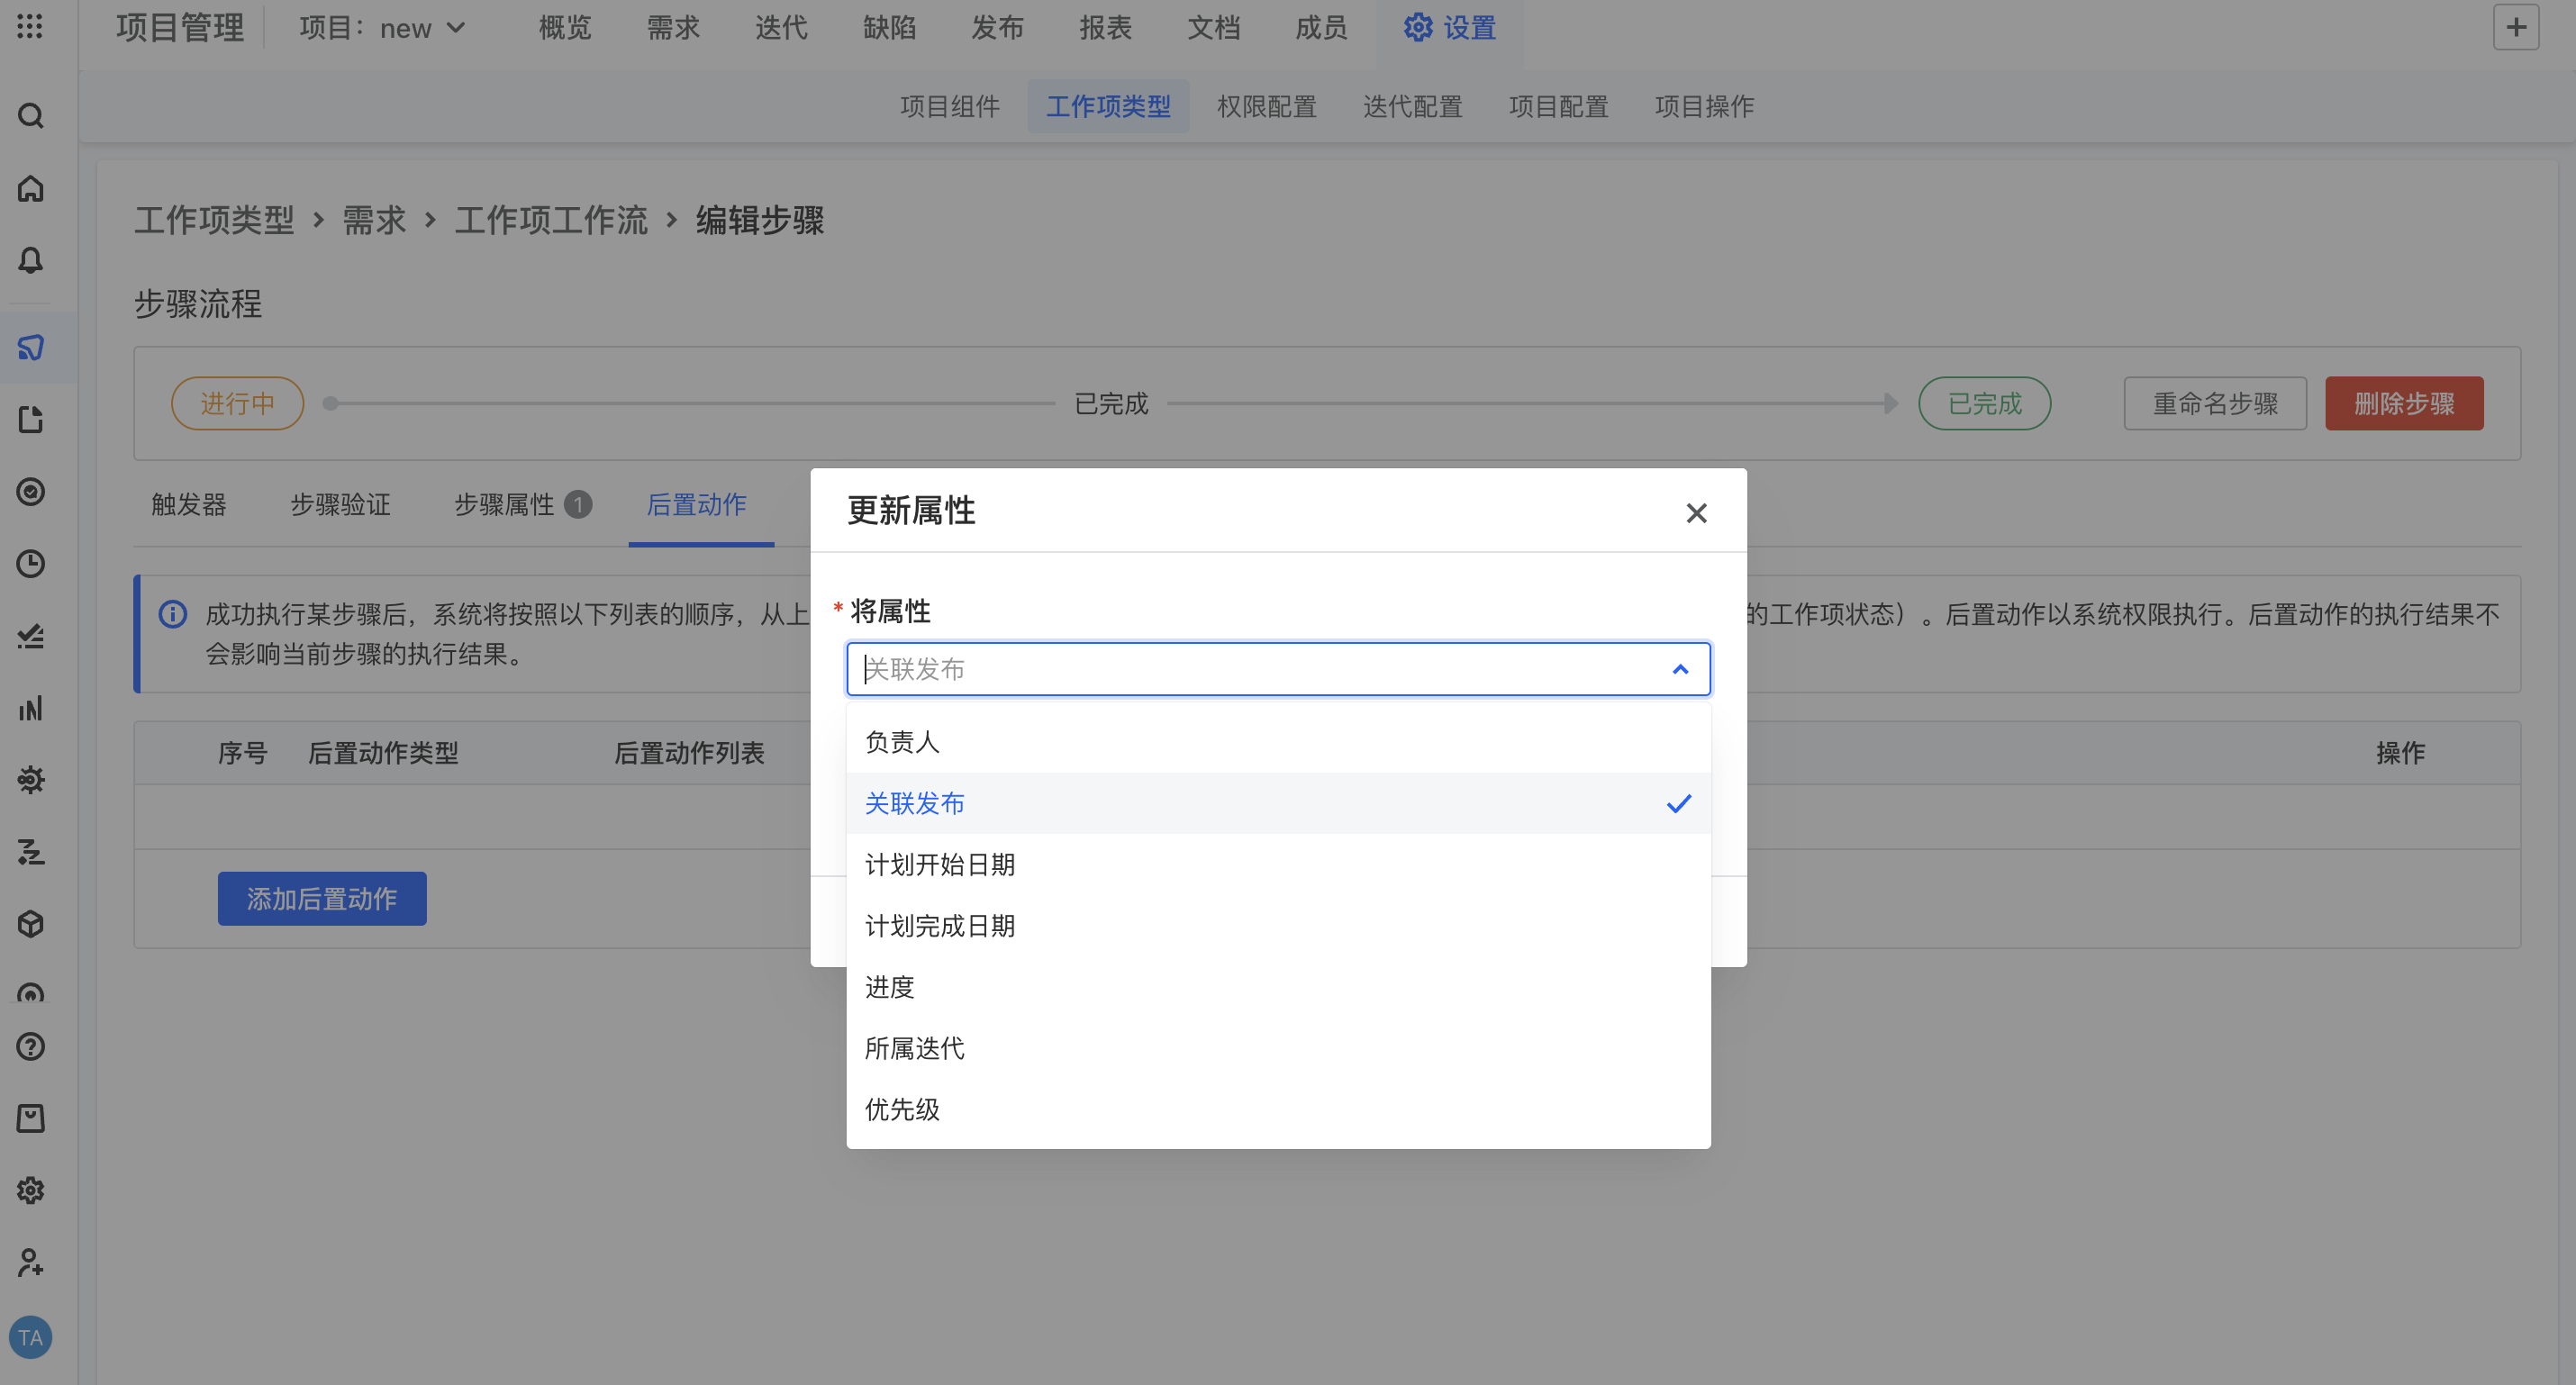Open the 需求 top menu item
The height and width of the screenshot is (1385, 2576).
672,28
